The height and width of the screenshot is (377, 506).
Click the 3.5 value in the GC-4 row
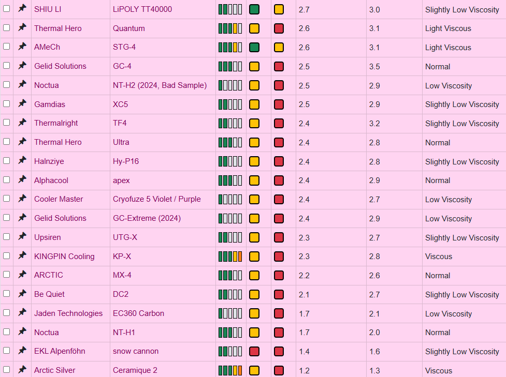pyautogui.click(x=374, y=67)
